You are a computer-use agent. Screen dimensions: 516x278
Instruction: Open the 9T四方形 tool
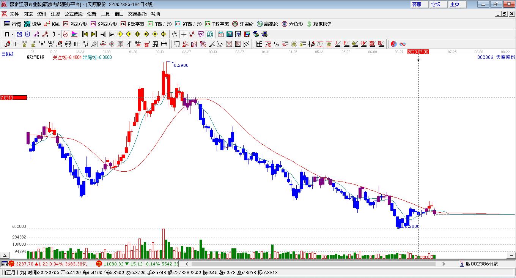(x=188, y=24)
